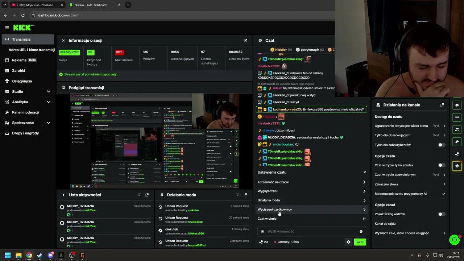The height and width of the screenshot is (261, 464).
Task: Open the green support headset button
Action: coord(454,240)
